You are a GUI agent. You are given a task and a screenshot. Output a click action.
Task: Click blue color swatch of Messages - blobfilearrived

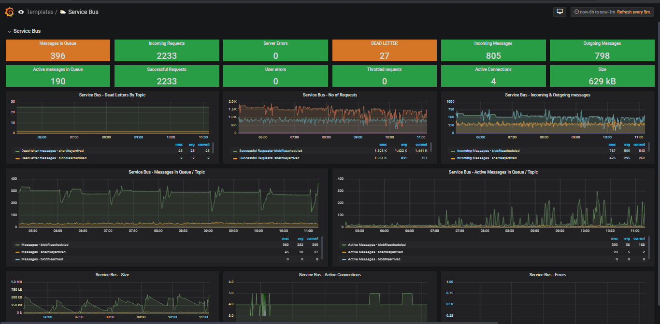[18, 259]
